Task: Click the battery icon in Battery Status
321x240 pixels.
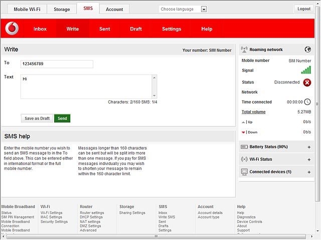Action: tap(244, 147)
